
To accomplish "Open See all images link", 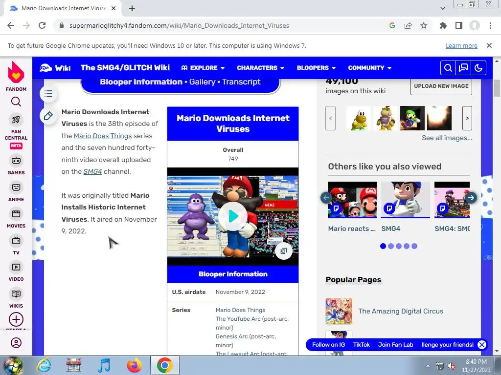I will coord(447,138).
